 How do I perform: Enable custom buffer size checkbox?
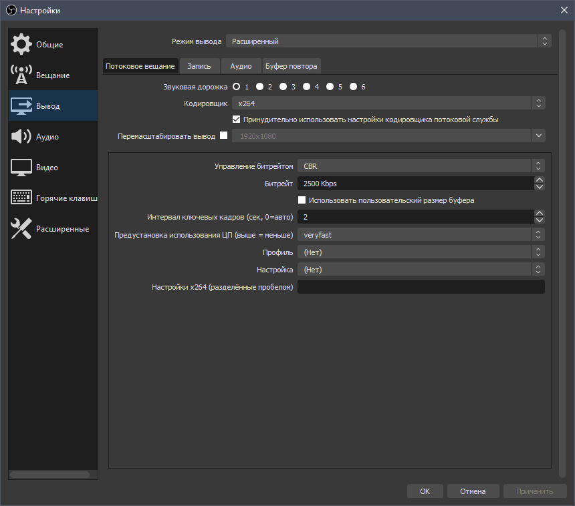(302, 200)
